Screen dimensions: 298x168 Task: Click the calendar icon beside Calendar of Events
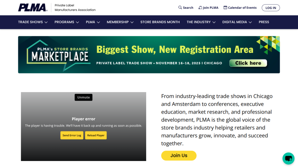point(225,8)
